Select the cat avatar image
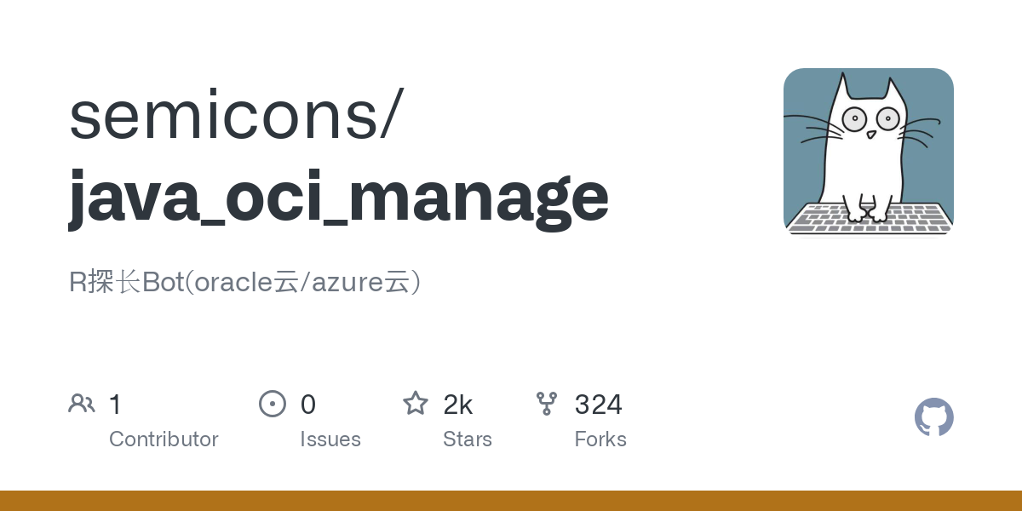The image size is (1022, 511). click(x=868, y=152)
